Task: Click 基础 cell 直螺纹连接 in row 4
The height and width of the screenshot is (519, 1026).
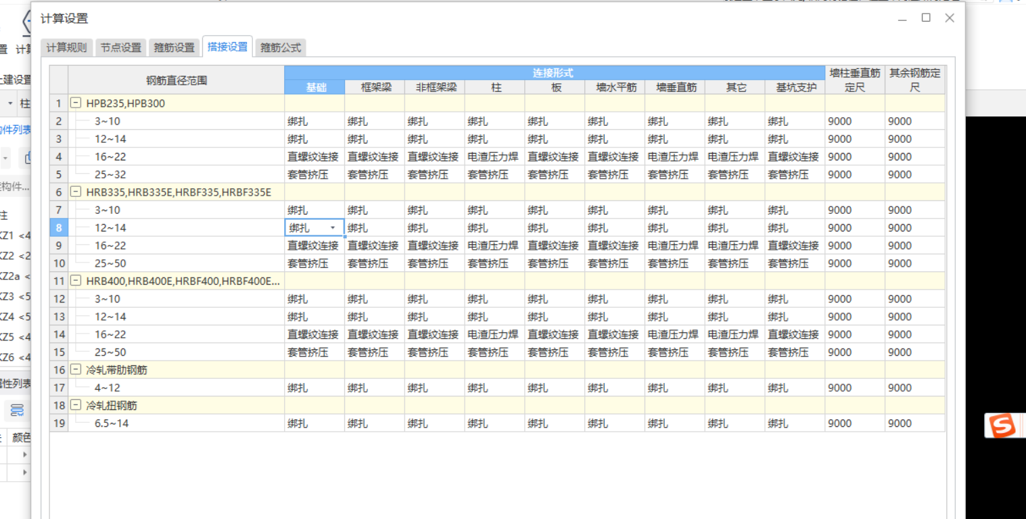Action: tap(314, 157)
